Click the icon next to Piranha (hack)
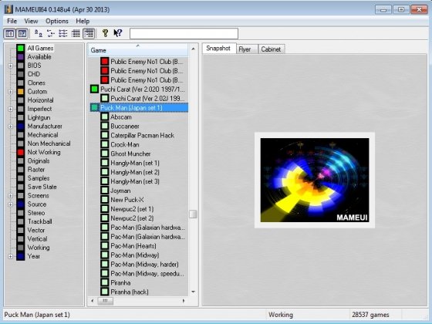Viewport: 432px width, 324px height. pyautogui.click(x=105, y=292)
